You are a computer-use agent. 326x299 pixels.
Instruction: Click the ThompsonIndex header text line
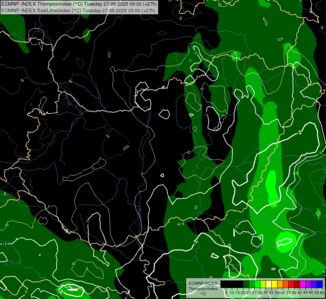coord(79,4)
